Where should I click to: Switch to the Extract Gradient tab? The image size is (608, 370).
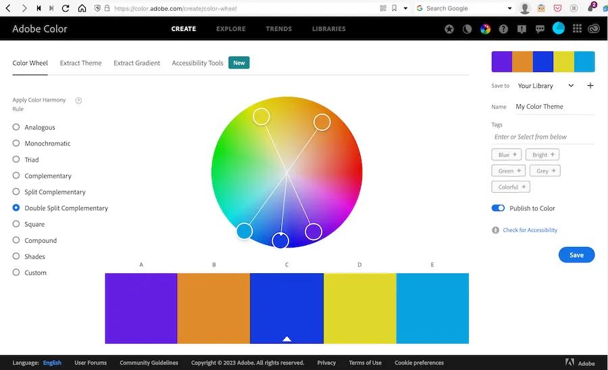[x=136, y=63]
